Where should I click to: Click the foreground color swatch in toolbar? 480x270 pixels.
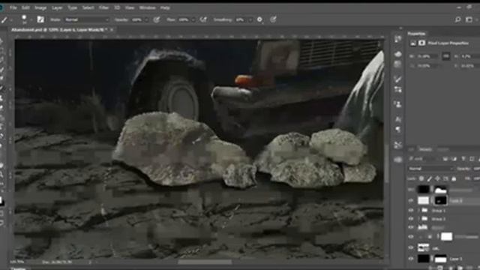(x=1, y=201)
